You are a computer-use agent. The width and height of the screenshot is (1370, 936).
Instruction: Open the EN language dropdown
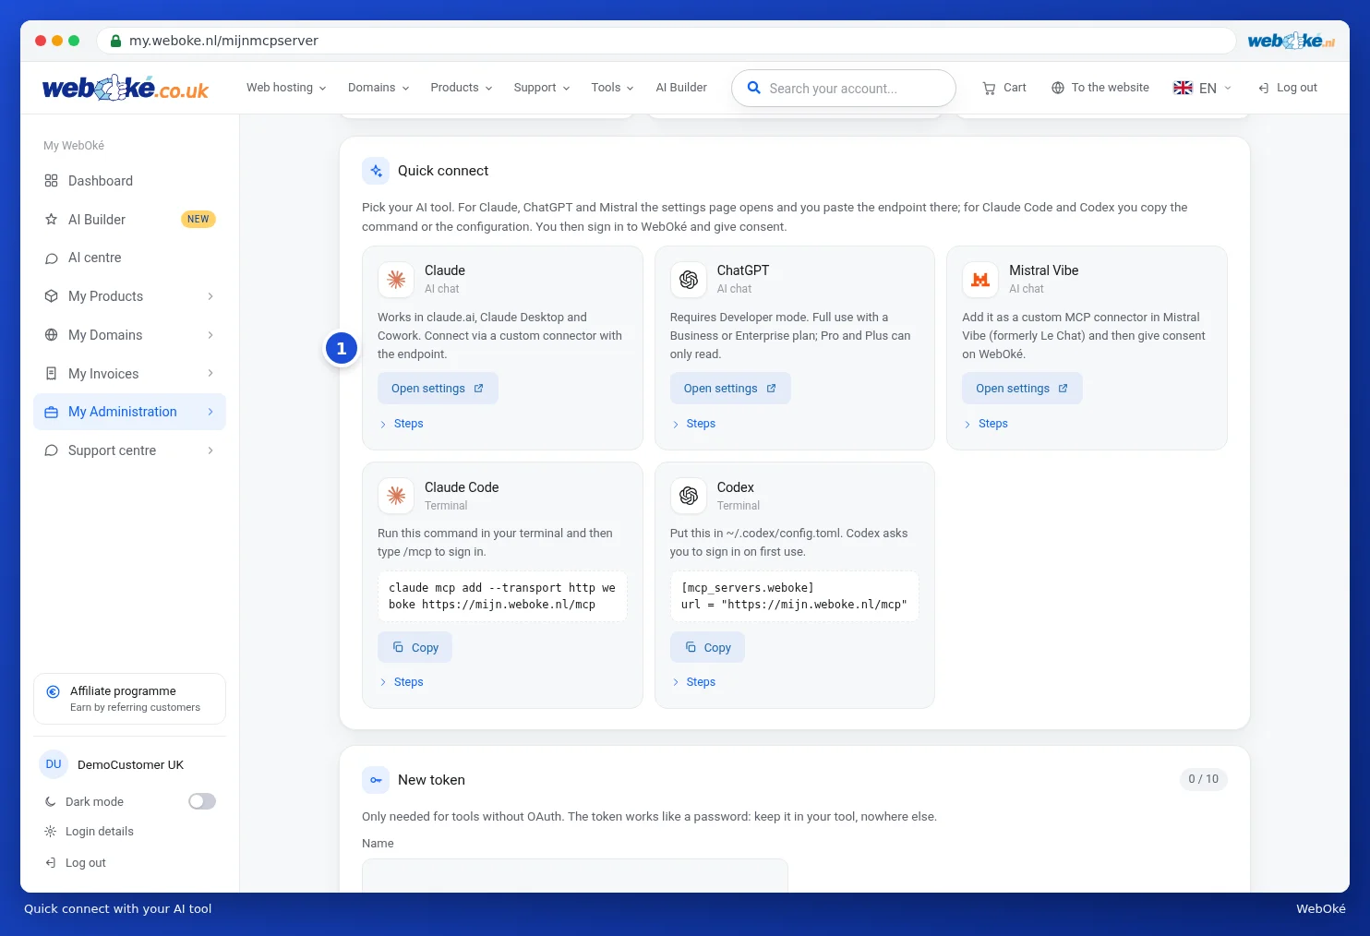coord(1202,88)
